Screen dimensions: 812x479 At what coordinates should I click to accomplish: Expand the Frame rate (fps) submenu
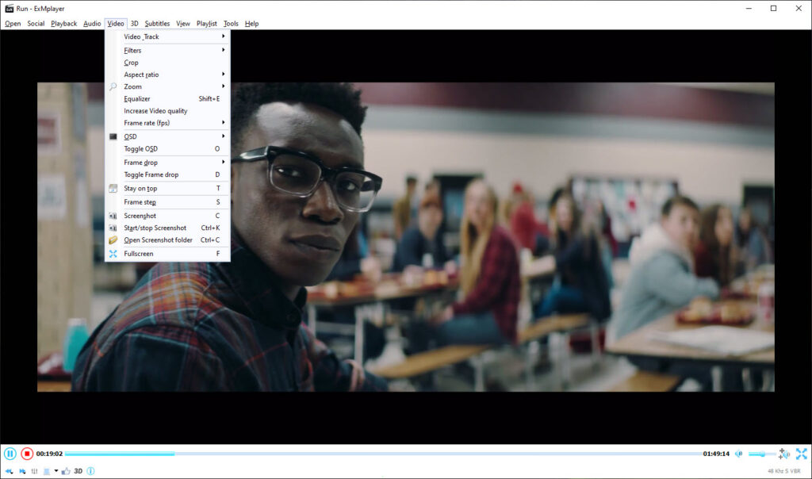tap(168, 123)
